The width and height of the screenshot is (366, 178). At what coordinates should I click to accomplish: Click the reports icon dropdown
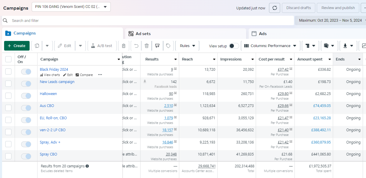(329, 46)
